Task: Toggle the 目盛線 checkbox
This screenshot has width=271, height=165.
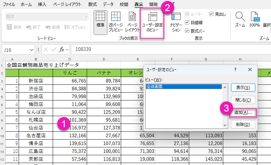Action: pyautogui.click(x=187, y=22)
